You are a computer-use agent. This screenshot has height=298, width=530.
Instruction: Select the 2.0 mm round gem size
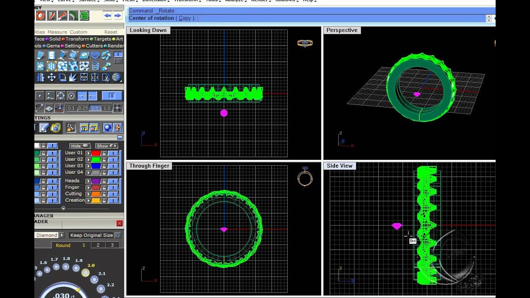[x=85, y=273]
